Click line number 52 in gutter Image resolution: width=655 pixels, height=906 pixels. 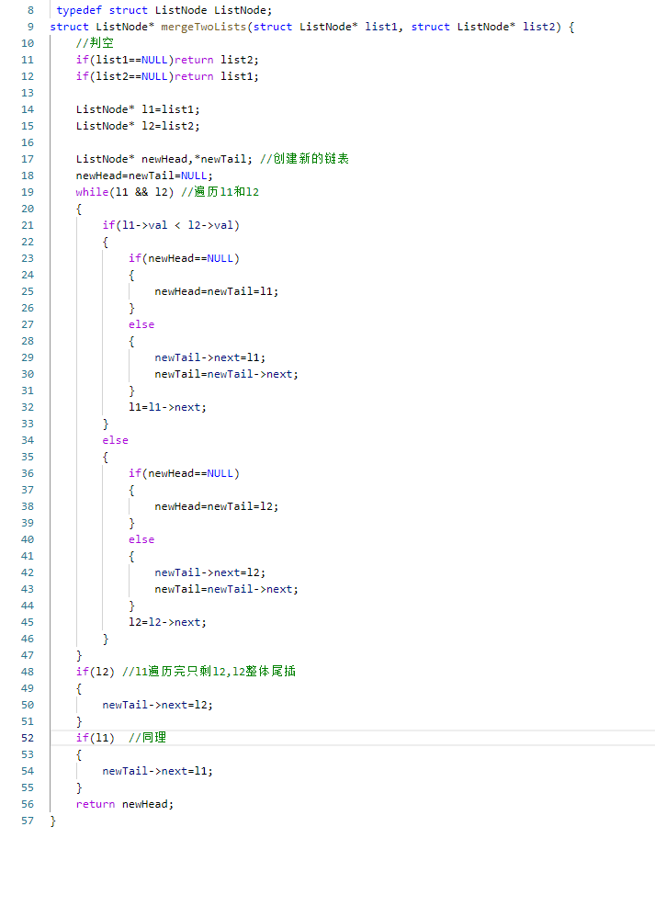tap(28, 739)
